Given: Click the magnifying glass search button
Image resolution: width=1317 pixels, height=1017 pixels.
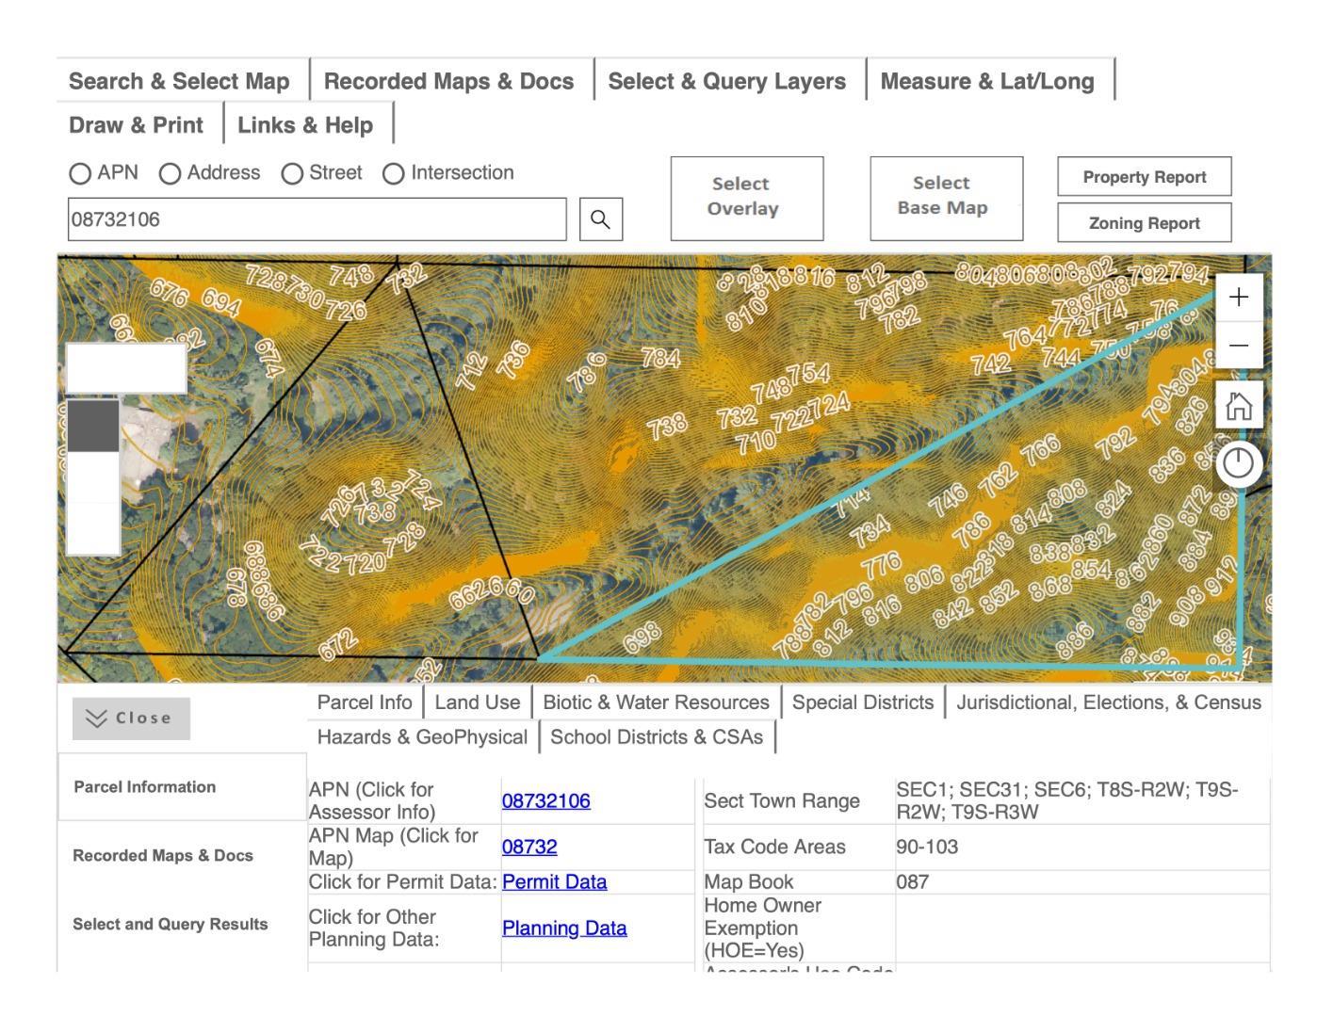Looking at the screenshot, I should pos(600,219).
